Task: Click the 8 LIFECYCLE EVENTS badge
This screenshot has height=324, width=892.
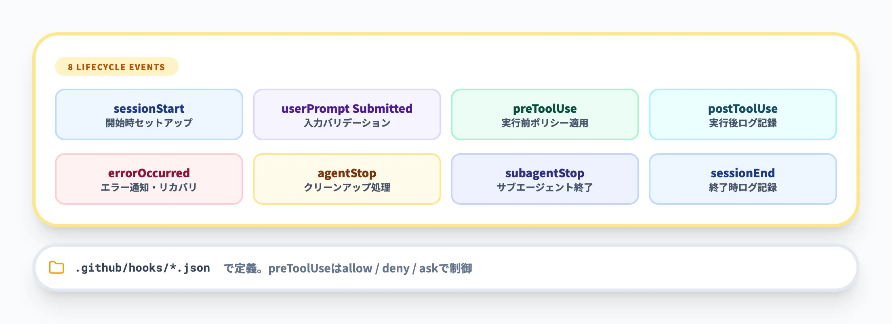Action: pyautogui.click(x=116, y=67)
